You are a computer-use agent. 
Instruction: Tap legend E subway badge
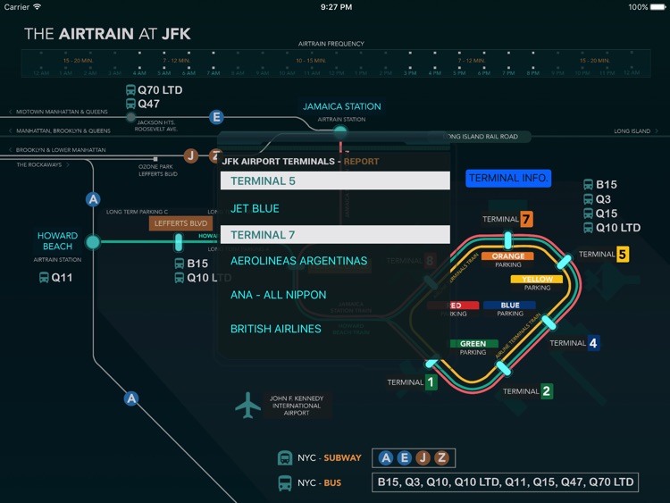click(404, 458)
